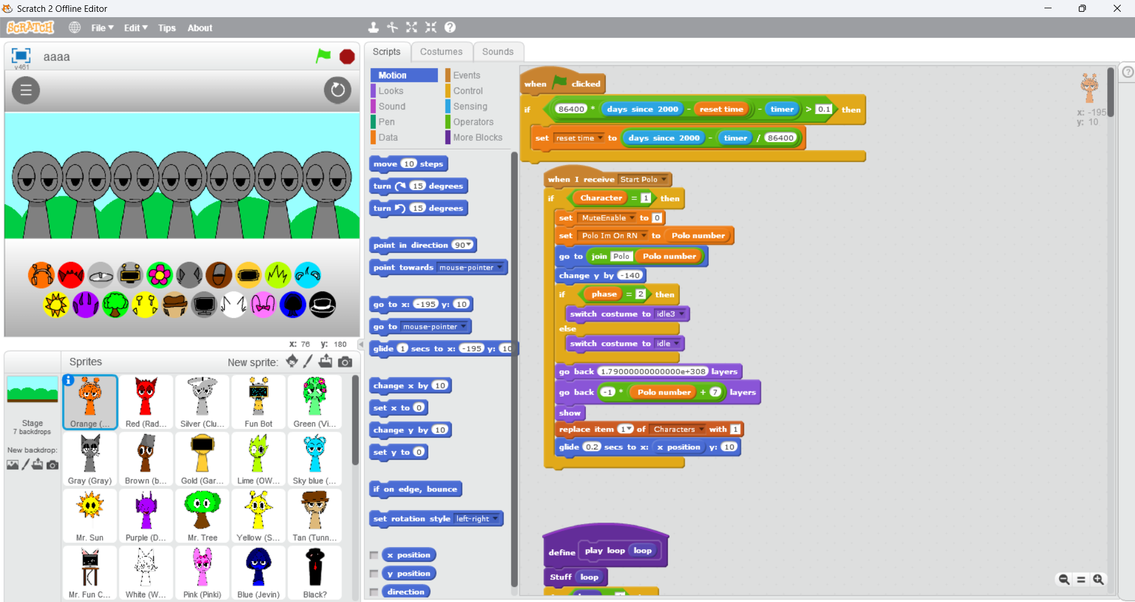Upload sprite from file
The image size is (1135, 602).
pos(325,361)
